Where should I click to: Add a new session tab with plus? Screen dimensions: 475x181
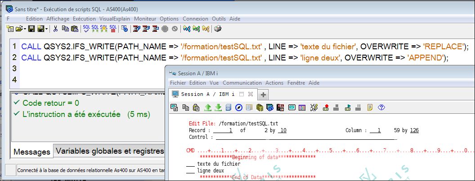263,95
